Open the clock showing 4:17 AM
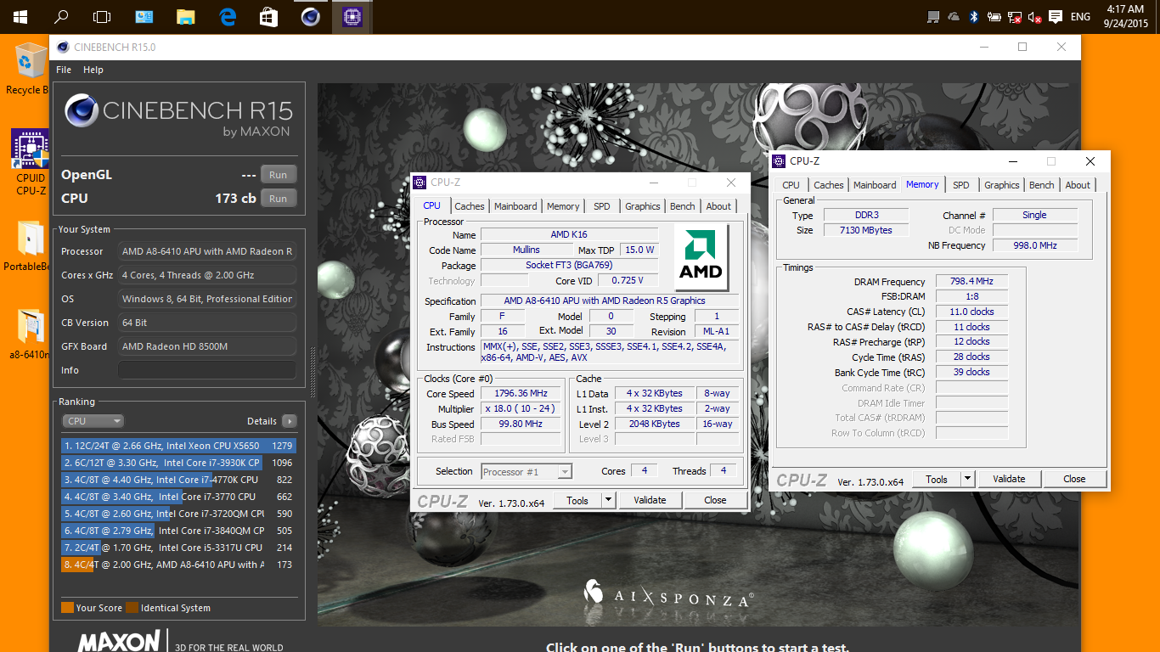Screen dimensions: 1160x652 tap(1125, 17)
